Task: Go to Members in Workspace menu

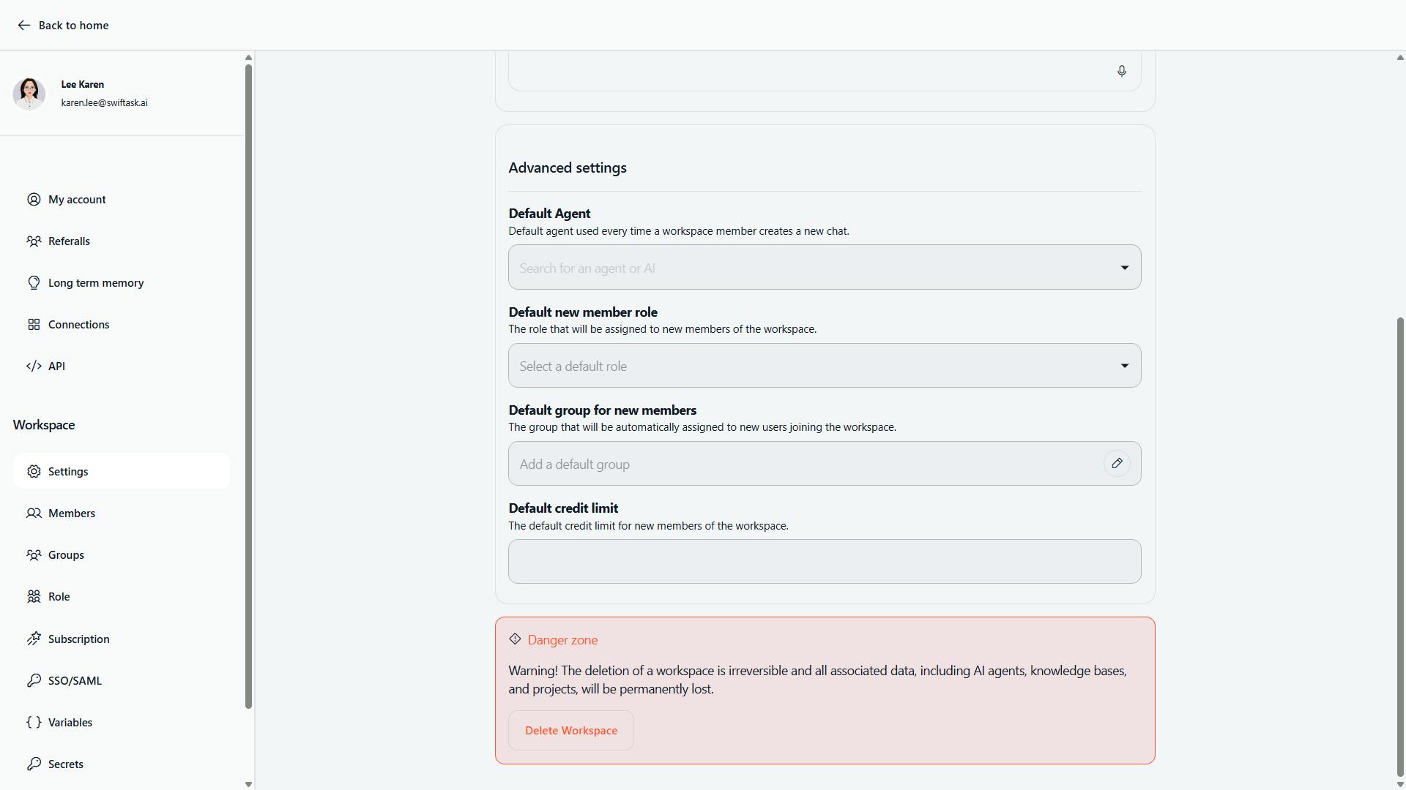Action: (71, 513)
